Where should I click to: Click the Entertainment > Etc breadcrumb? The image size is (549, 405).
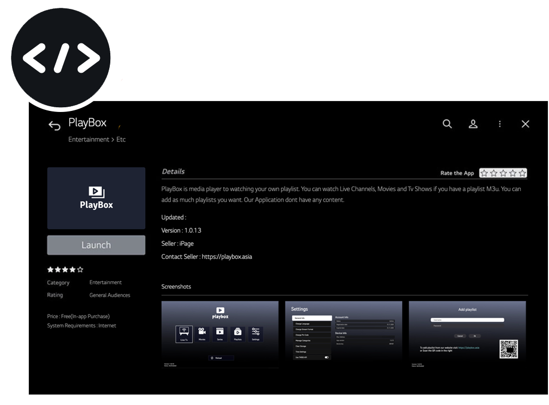(x=97, y=139)
